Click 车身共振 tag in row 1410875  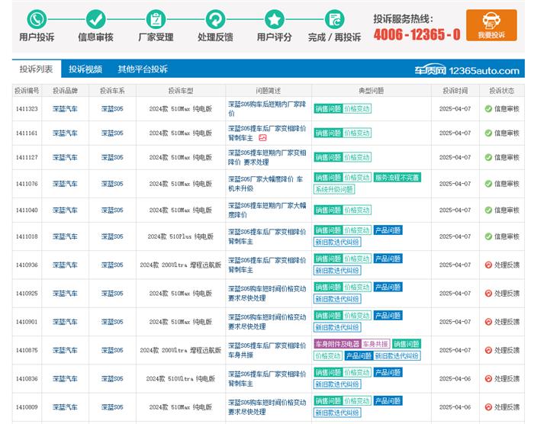click(x=375, y=344)
